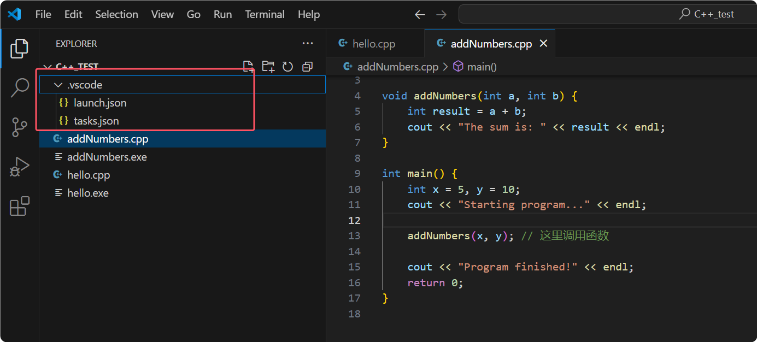This screenshot has height=342, width=757.
Task: Close the addNumbers.cpp tab
Action: pyautogui.click(x=543, y=44)
